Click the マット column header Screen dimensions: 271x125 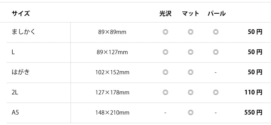click(x=191, y=13)
